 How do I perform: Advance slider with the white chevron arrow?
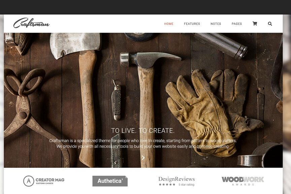[x=143, y=158]
